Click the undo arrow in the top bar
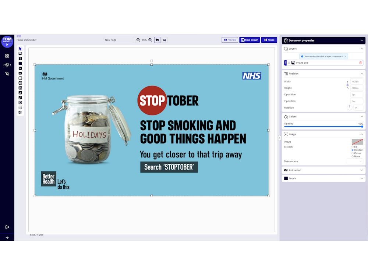 coord(158,40)
